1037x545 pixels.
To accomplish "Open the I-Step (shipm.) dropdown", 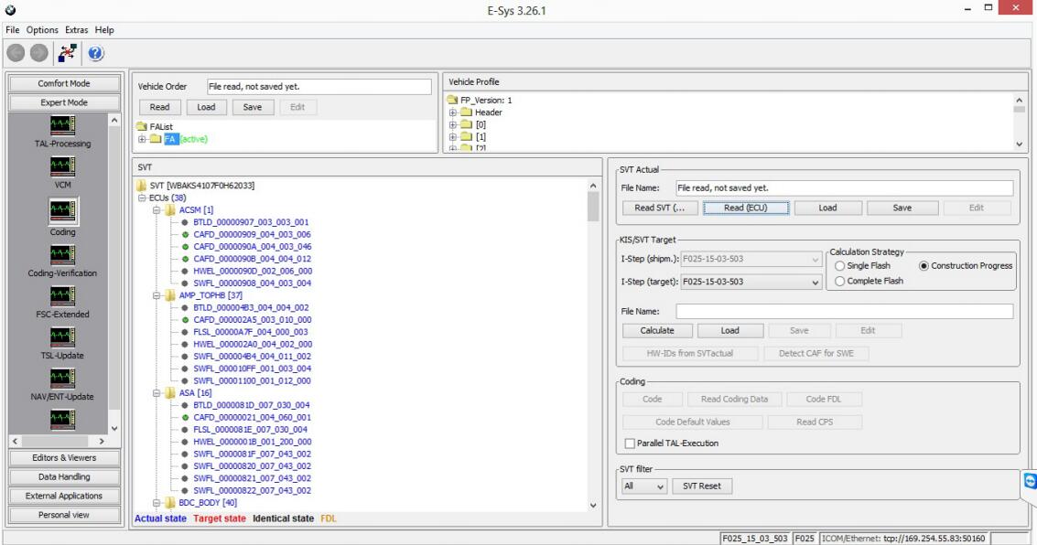I will click(x=816, y=260).
